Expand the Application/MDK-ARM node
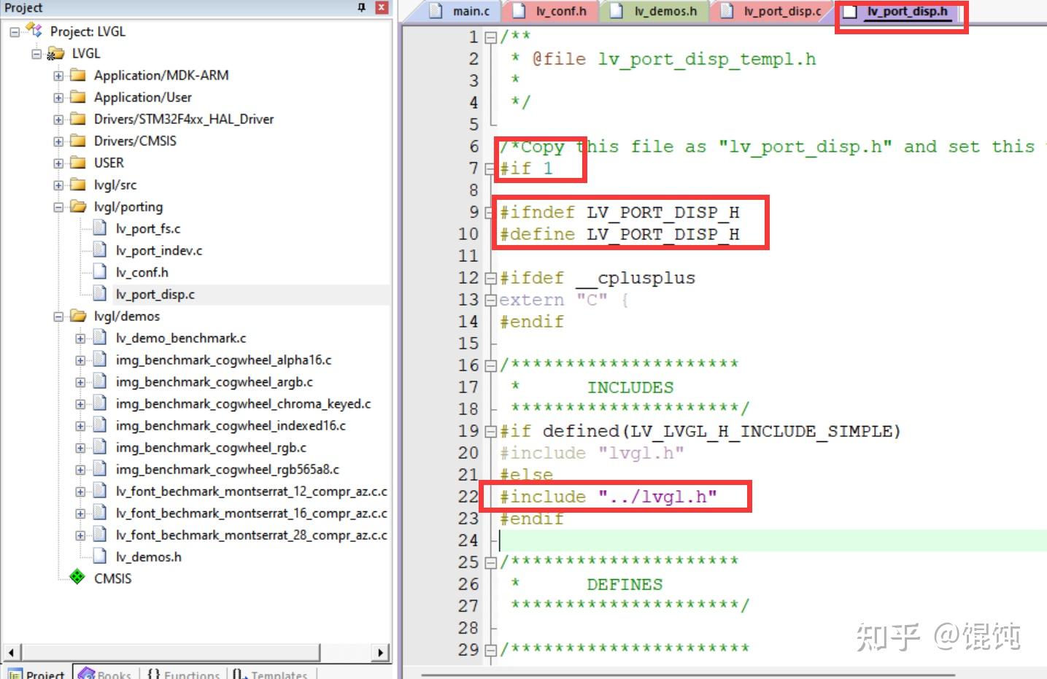 pos(59,74)
